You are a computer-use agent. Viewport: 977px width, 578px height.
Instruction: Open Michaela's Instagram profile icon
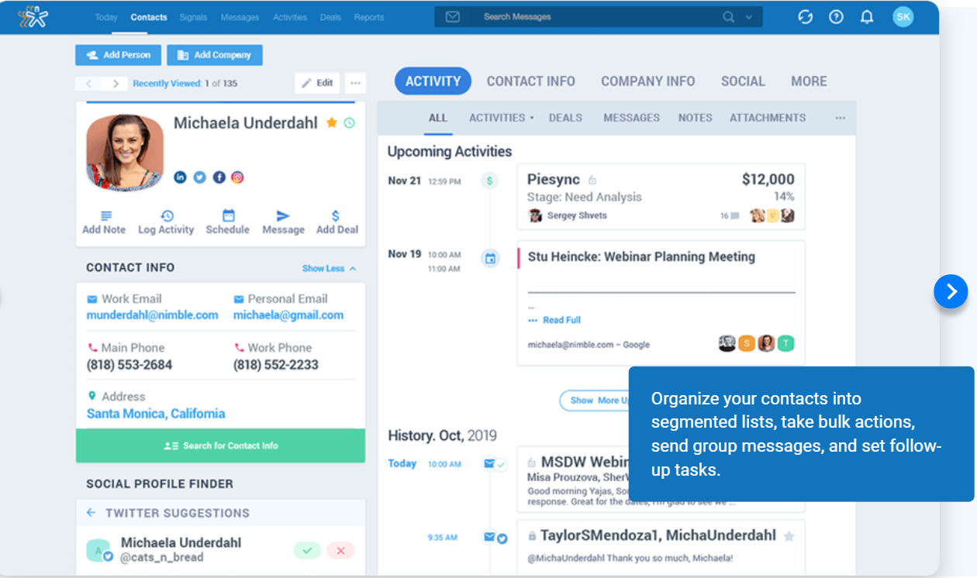[x=237, y=177]
